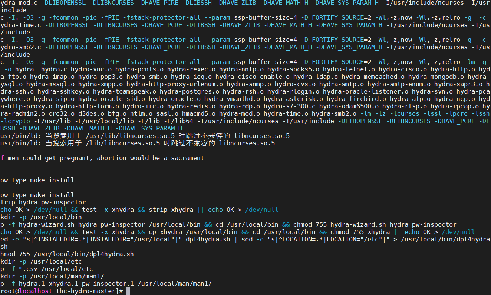Click 'hydra-telnet.o' object file name
Screen dimensions: 491x295
click(349, 69)
